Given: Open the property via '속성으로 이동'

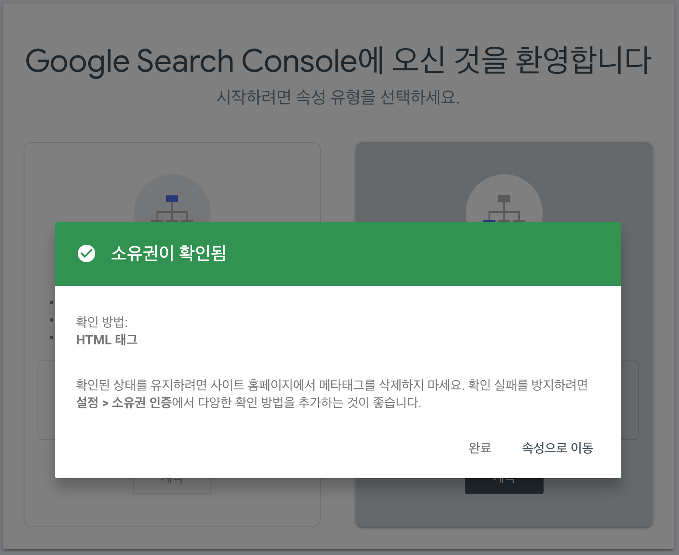Looking at the screenshot, I should 557,448.
